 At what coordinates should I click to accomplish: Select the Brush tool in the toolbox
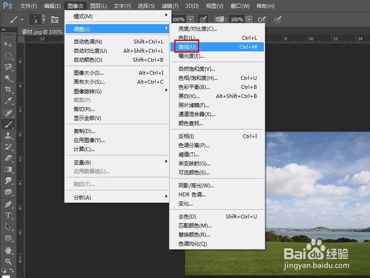(8, 124)
